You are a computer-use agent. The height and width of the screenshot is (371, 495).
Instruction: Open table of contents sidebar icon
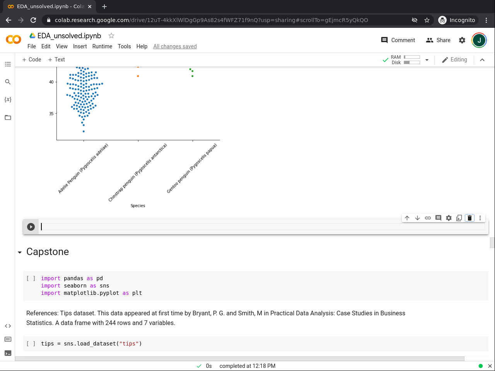pos(8,64)
